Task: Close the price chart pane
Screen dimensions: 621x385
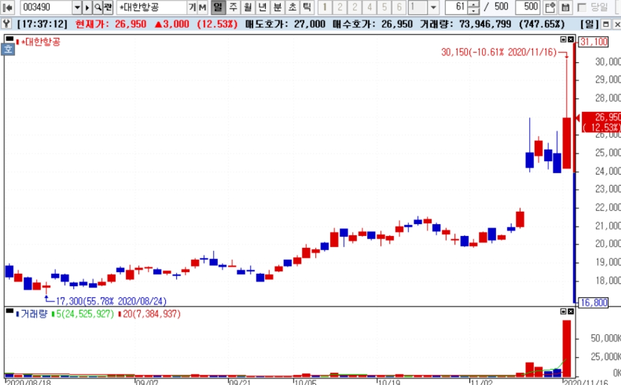Action: coord(571,39)
